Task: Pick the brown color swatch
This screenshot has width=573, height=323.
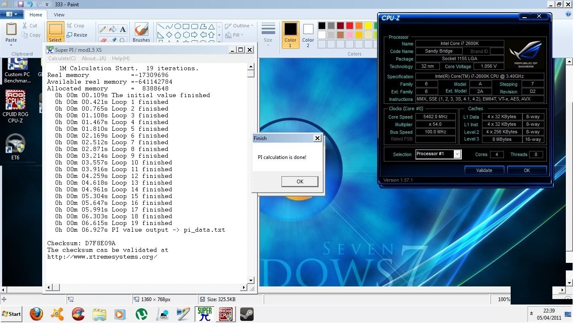Action: [x=340, y=35]
